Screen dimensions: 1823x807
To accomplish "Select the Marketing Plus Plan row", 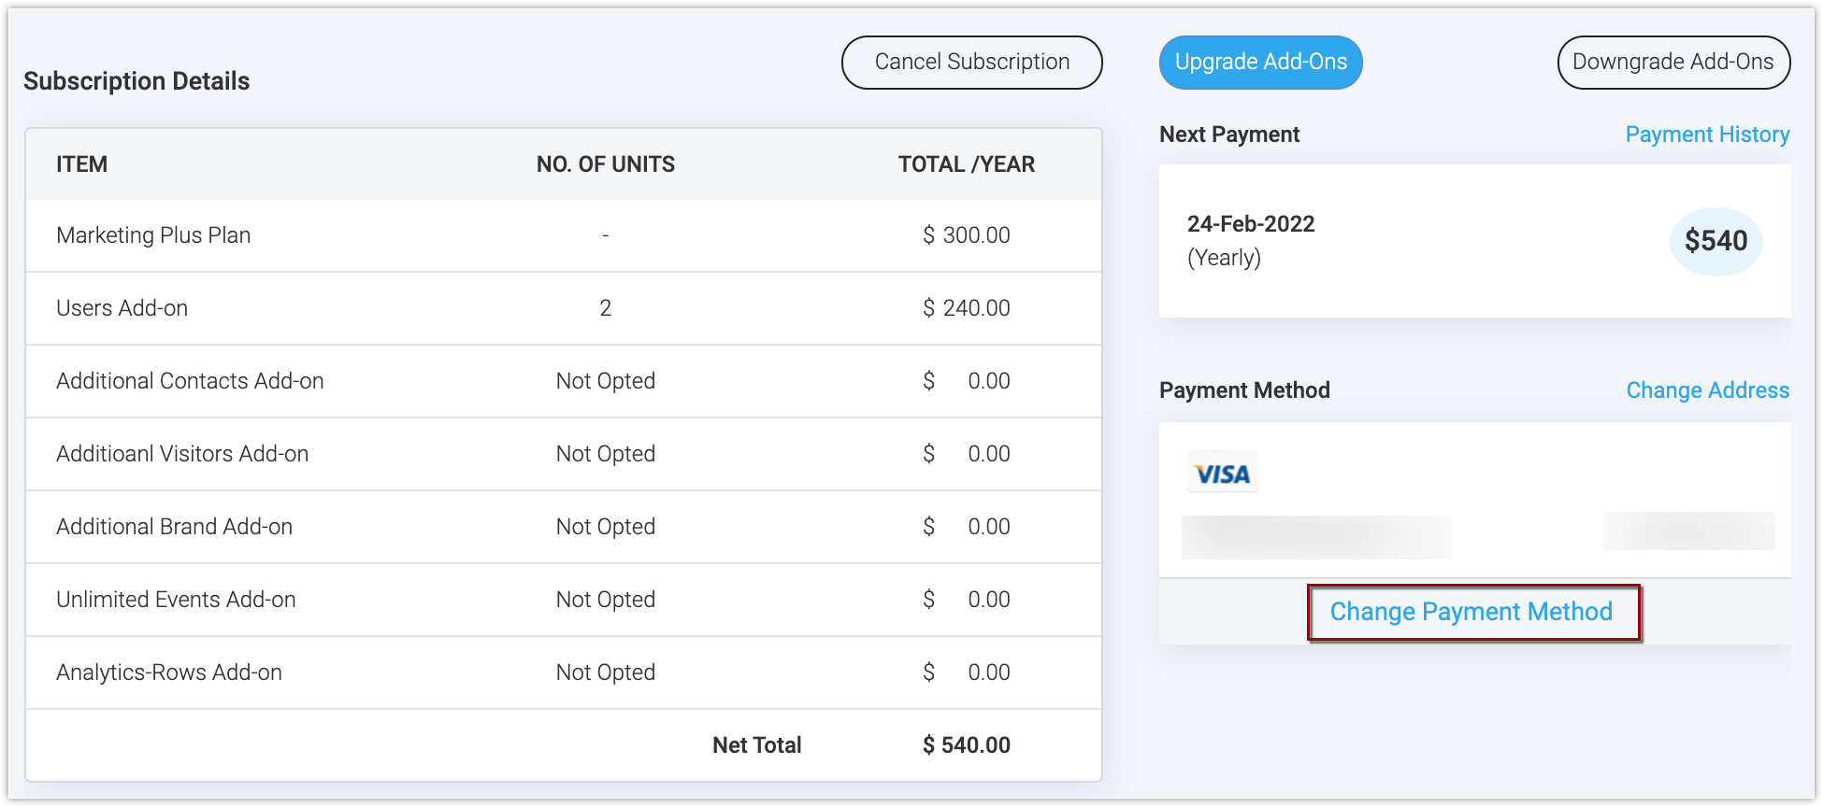I will [x=153, y=235].
